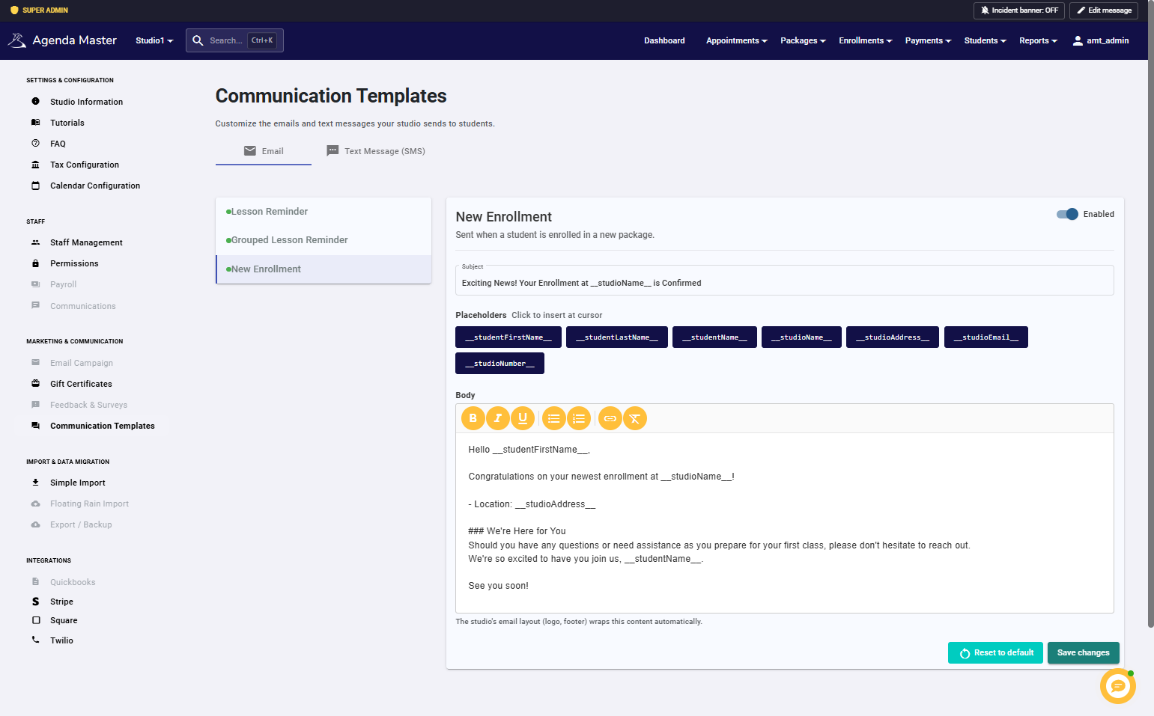The width and height of the screenshot is (1154, 716).
Task: Click the Tutorials sidebar icon
Action: (35, 122)
